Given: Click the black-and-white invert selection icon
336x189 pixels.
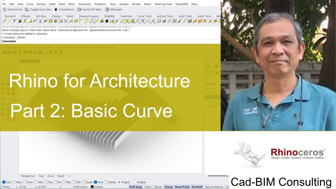Looking at the screenshot, I should [20, 21].
